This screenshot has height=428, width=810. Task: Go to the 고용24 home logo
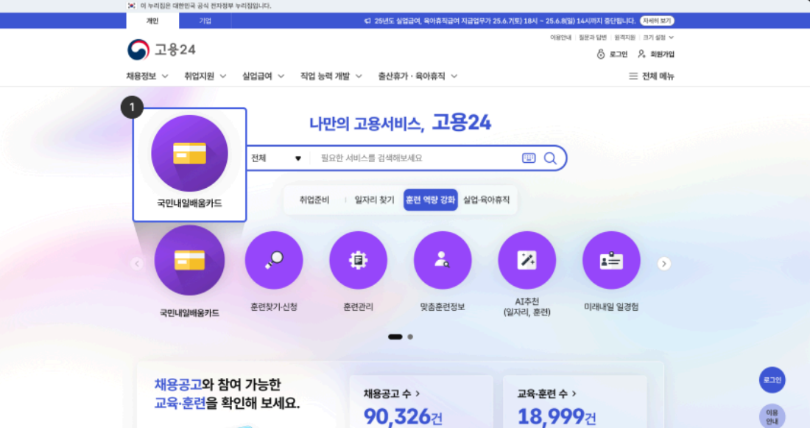pos(161,49)
